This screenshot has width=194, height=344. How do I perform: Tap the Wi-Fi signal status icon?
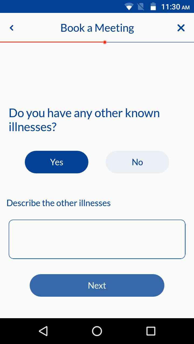coord(129,7)
